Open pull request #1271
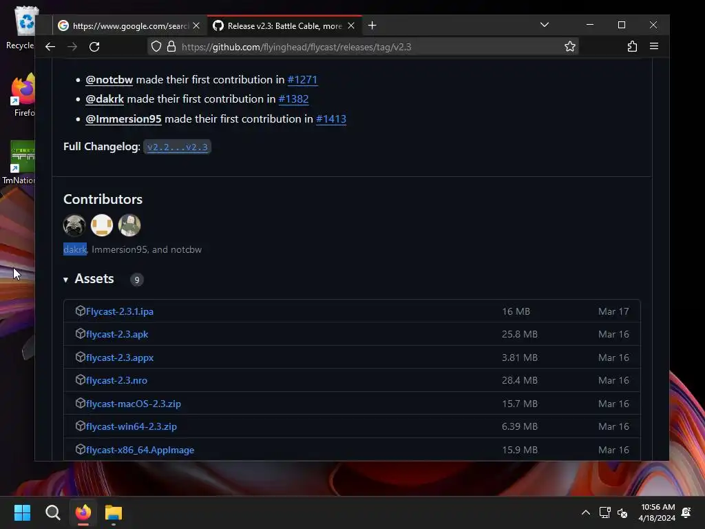 coord(302,80)
